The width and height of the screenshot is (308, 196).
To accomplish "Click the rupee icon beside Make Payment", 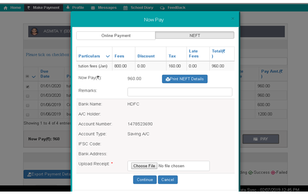I will (29, 7).
